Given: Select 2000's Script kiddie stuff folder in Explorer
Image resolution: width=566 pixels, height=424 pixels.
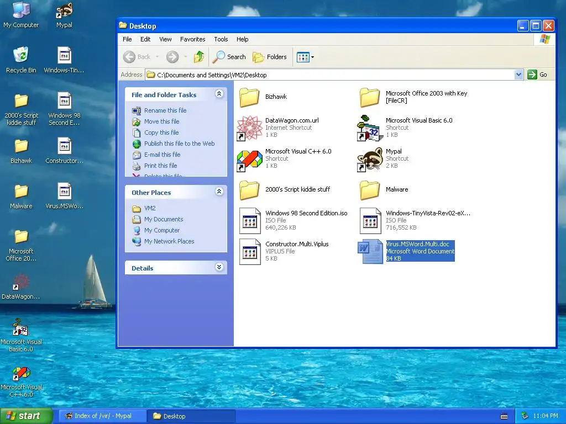Looking at the screenshot, I should coord(285,190).
